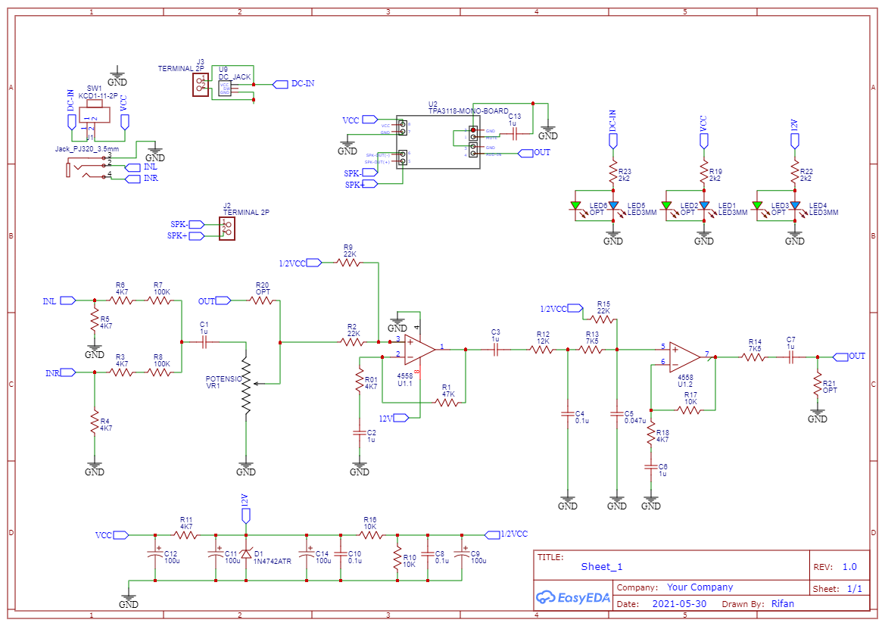Click the OUT netport on the right

pos(843,356)
